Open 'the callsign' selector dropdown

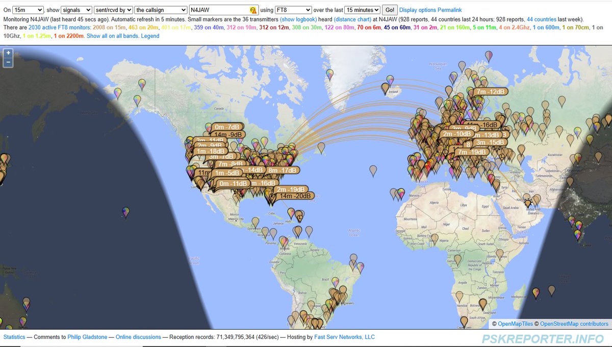point(161,10)
